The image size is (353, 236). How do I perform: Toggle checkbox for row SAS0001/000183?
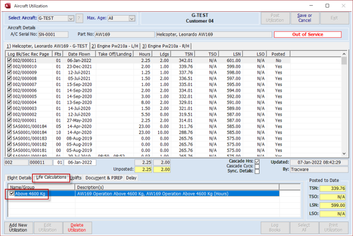(x=9, y=138)
